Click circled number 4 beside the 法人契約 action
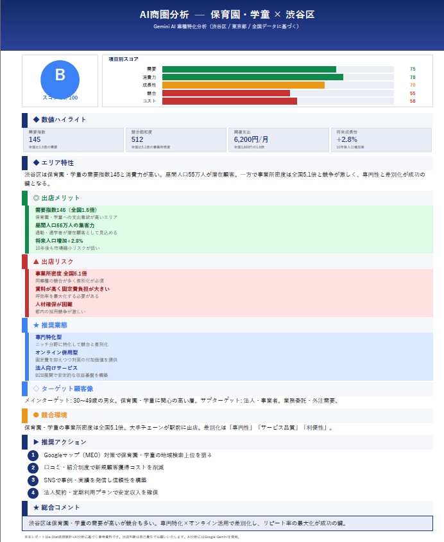Screen dimensions: 444x542 tap(33, 493)
